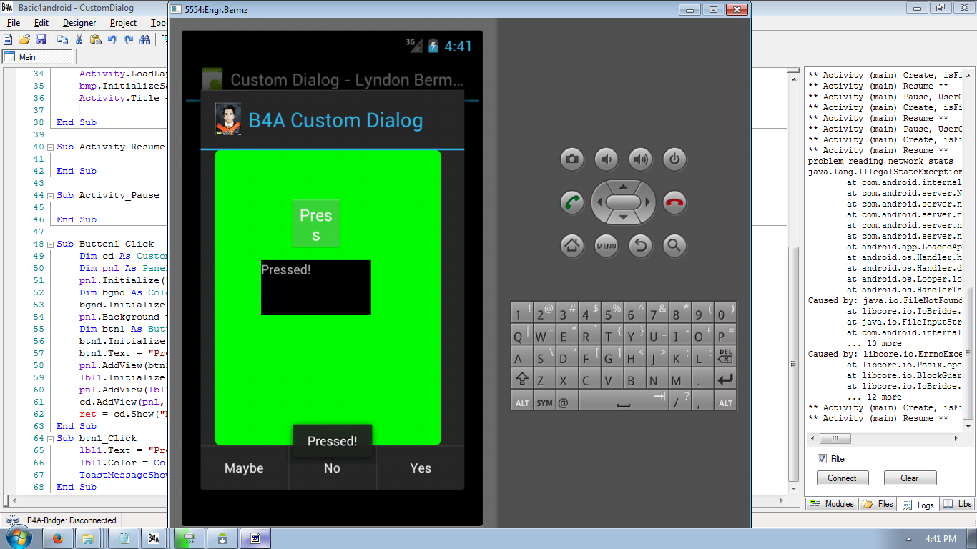Screen dimensions: 977x549
Task: Click the D-pad right arrow
Action: point(648,202)
